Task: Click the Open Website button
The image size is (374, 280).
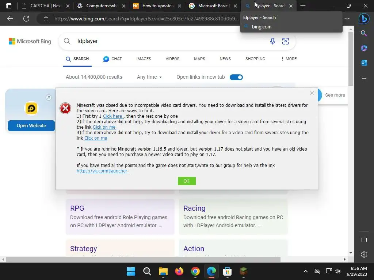Action: (x=31, y=126)
